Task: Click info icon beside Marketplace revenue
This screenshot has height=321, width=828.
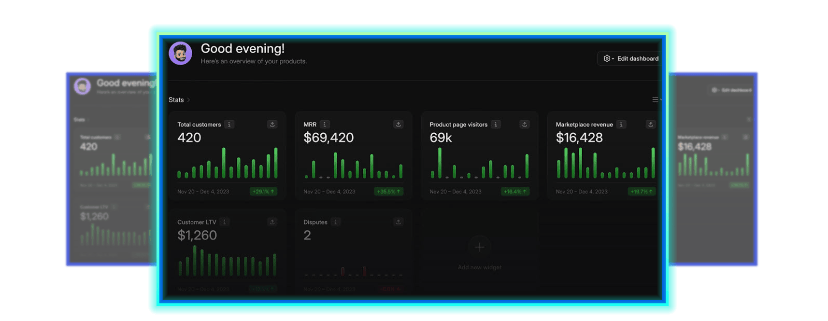Action: [622, 125]
